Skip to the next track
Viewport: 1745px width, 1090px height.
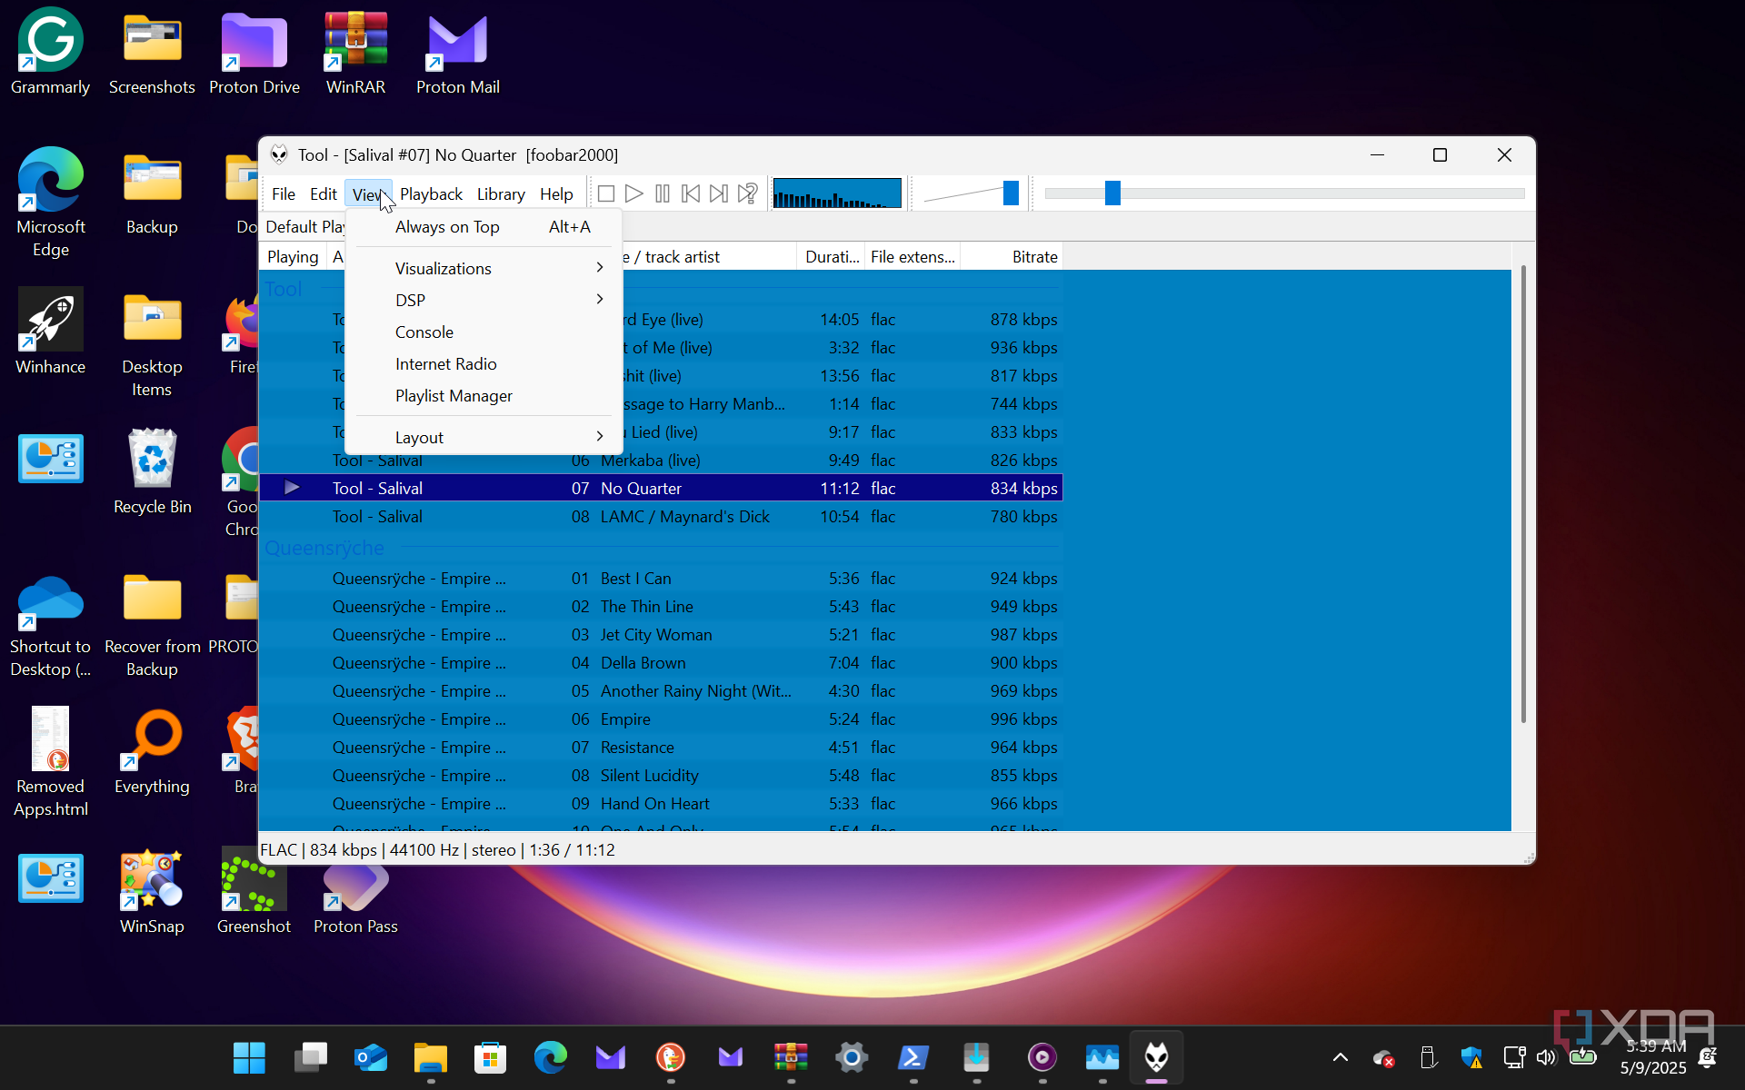(719, 193)
